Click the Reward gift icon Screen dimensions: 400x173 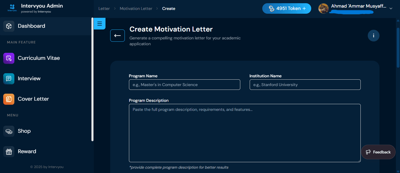tap(9, 151)
